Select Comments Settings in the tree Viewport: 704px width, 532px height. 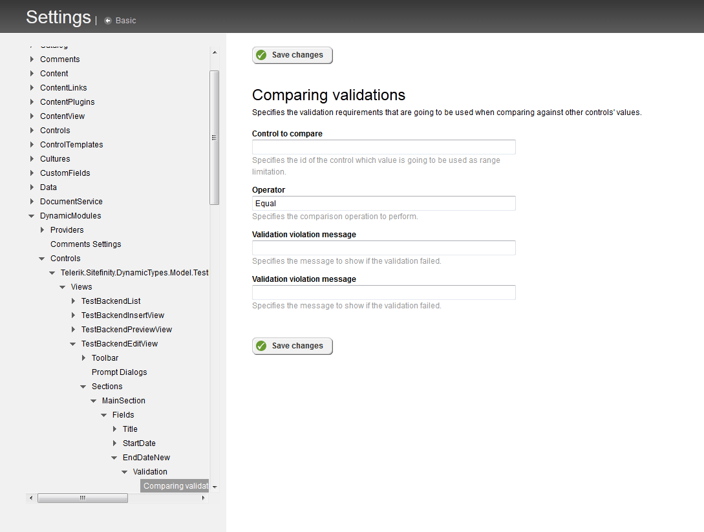tap(85, 244)
